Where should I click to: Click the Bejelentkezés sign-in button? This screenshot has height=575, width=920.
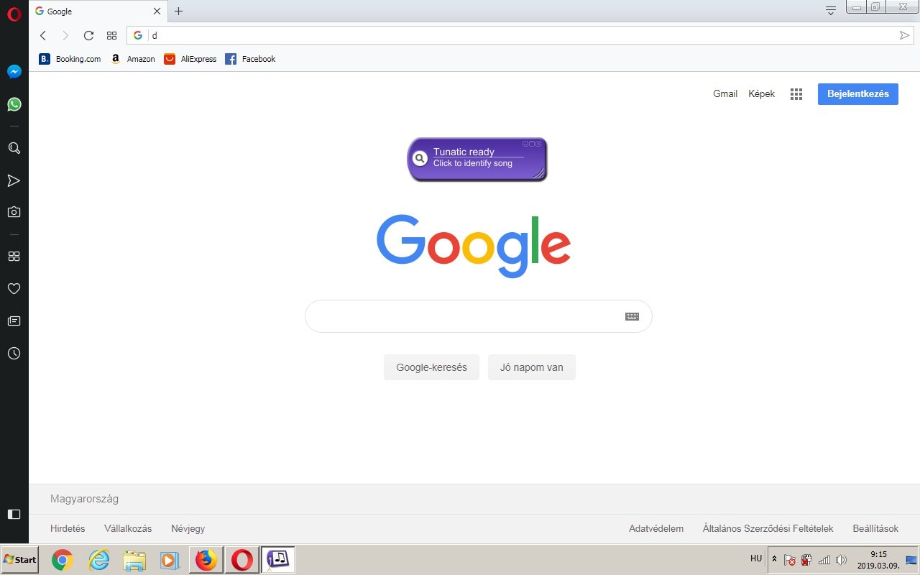(858, 93)
